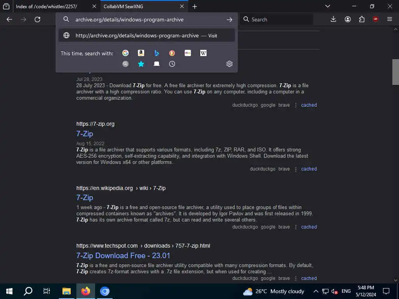Search this time with Google
This screenshot has width=399, height=299.
125,53
